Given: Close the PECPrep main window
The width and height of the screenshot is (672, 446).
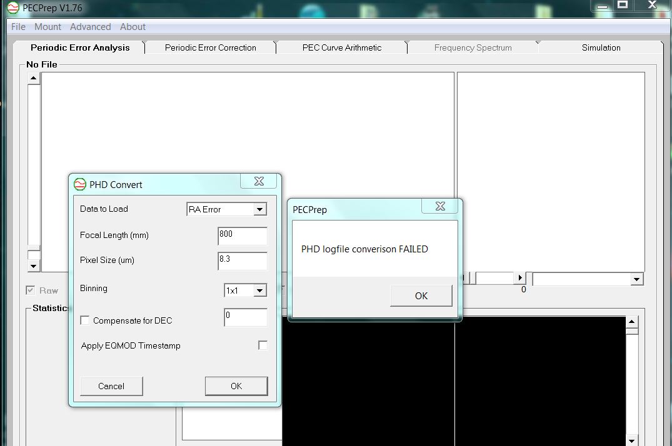Looking at the screenshot, I should click(652, 5).
